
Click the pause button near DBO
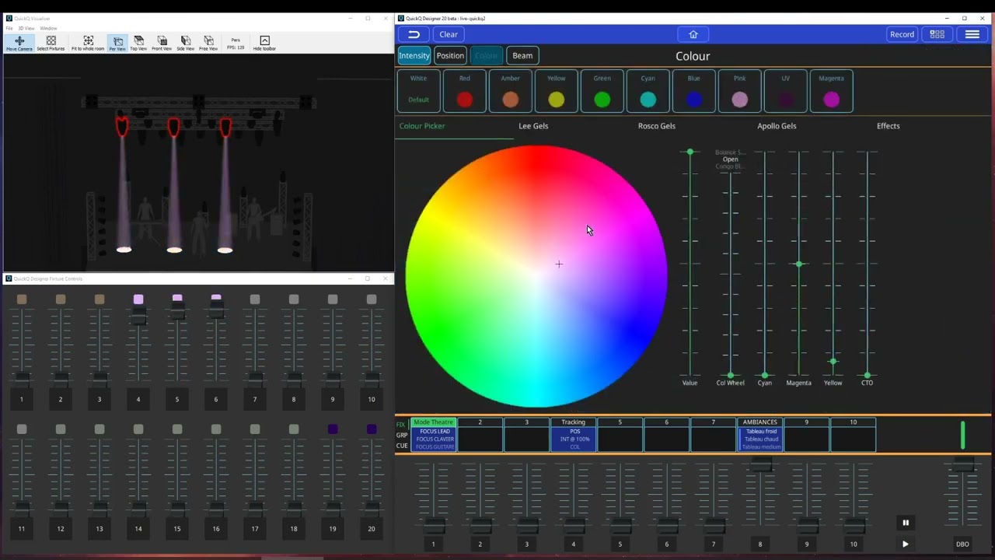click(x=905, y=523)
